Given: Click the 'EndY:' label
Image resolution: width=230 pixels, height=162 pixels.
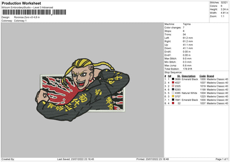Looking at the screenshot, I should point(168,55).
